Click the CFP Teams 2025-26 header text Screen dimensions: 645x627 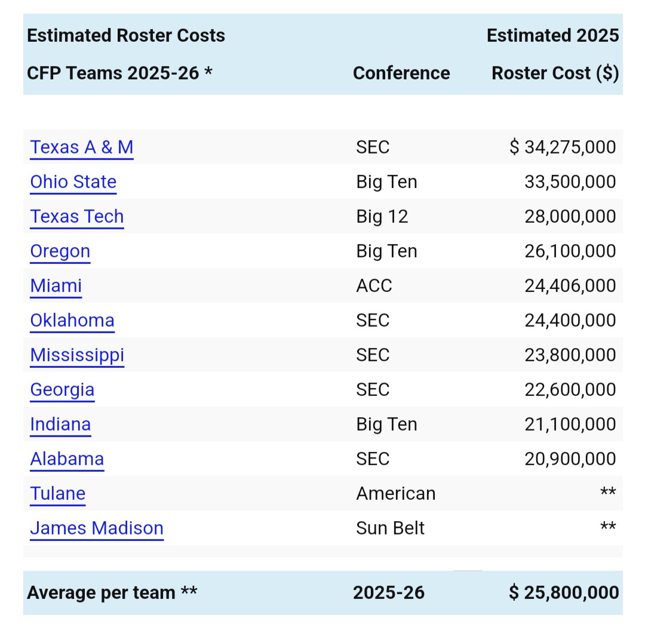tap(119, 73)
